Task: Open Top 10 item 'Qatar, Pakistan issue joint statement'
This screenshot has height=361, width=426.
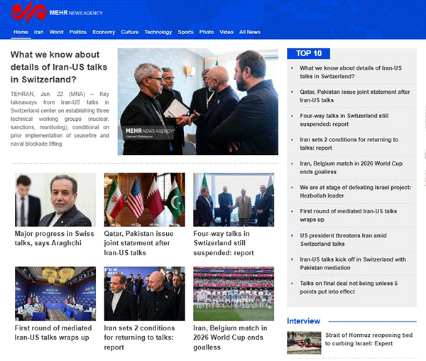Action: click(x=355, y=96)
